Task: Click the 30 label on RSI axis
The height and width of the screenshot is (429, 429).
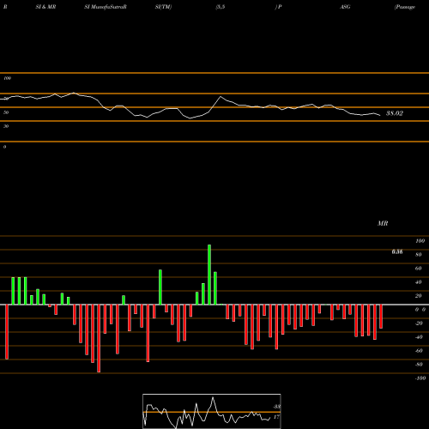Action: (x=6, y=126)
